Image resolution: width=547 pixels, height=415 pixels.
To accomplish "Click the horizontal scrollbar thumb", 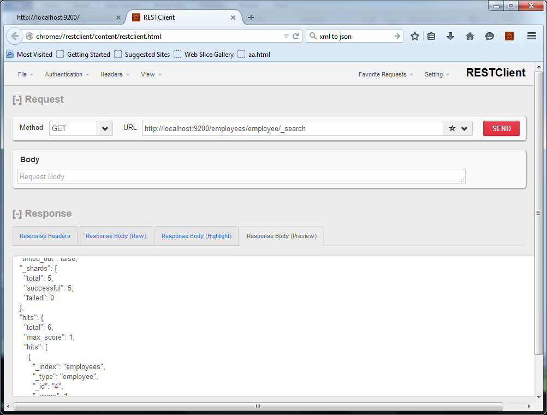I will tap(258, 406).
